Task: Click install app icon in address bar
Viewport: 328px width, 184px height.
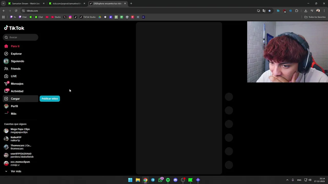Action: [259, 11]
